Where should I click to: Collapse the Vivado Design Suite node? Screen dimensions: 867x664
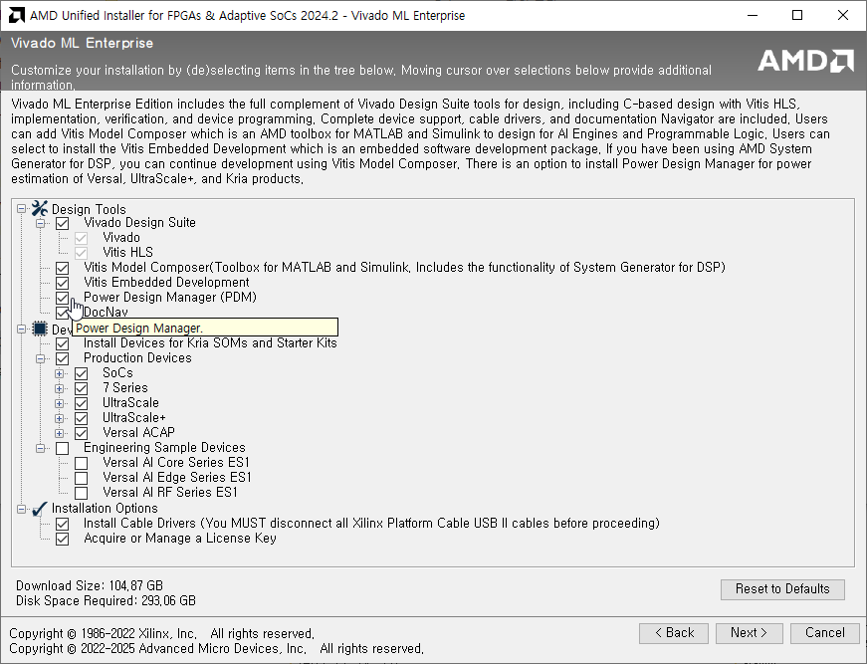point(41,223)
